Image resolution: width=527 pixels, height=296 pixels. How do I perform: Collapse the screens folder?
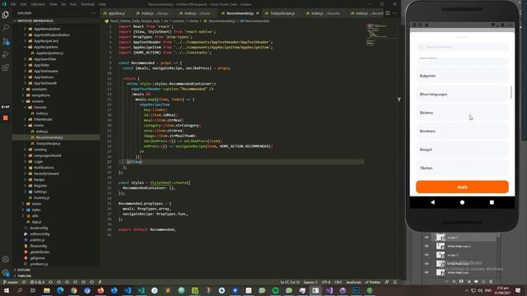pos(23,101)
